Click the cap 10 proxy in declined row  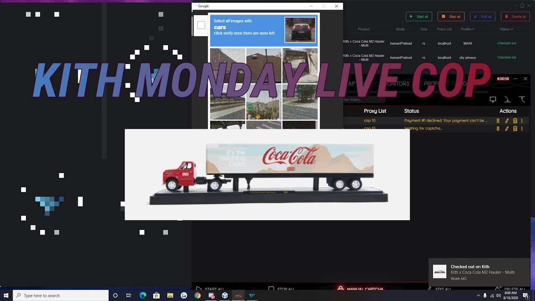tap(369, 121)
